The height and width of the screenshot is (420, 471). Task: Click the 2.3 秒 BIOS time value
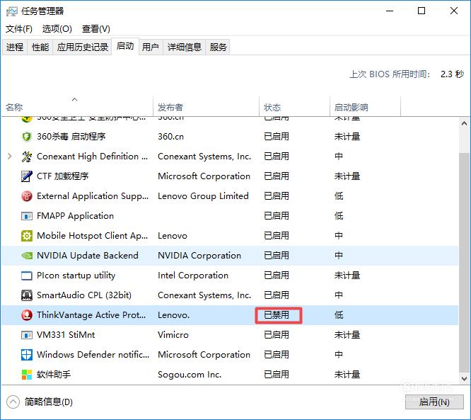452,74
